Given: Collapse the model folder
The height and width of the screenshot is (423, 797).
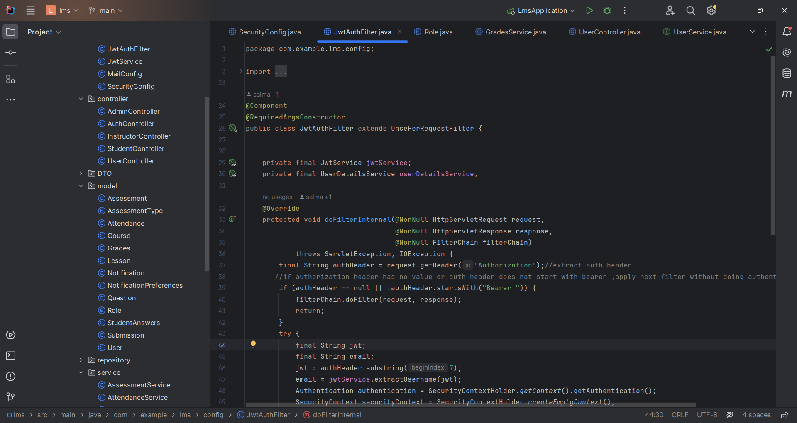Looking at the screenshot, I should [81, 186].
